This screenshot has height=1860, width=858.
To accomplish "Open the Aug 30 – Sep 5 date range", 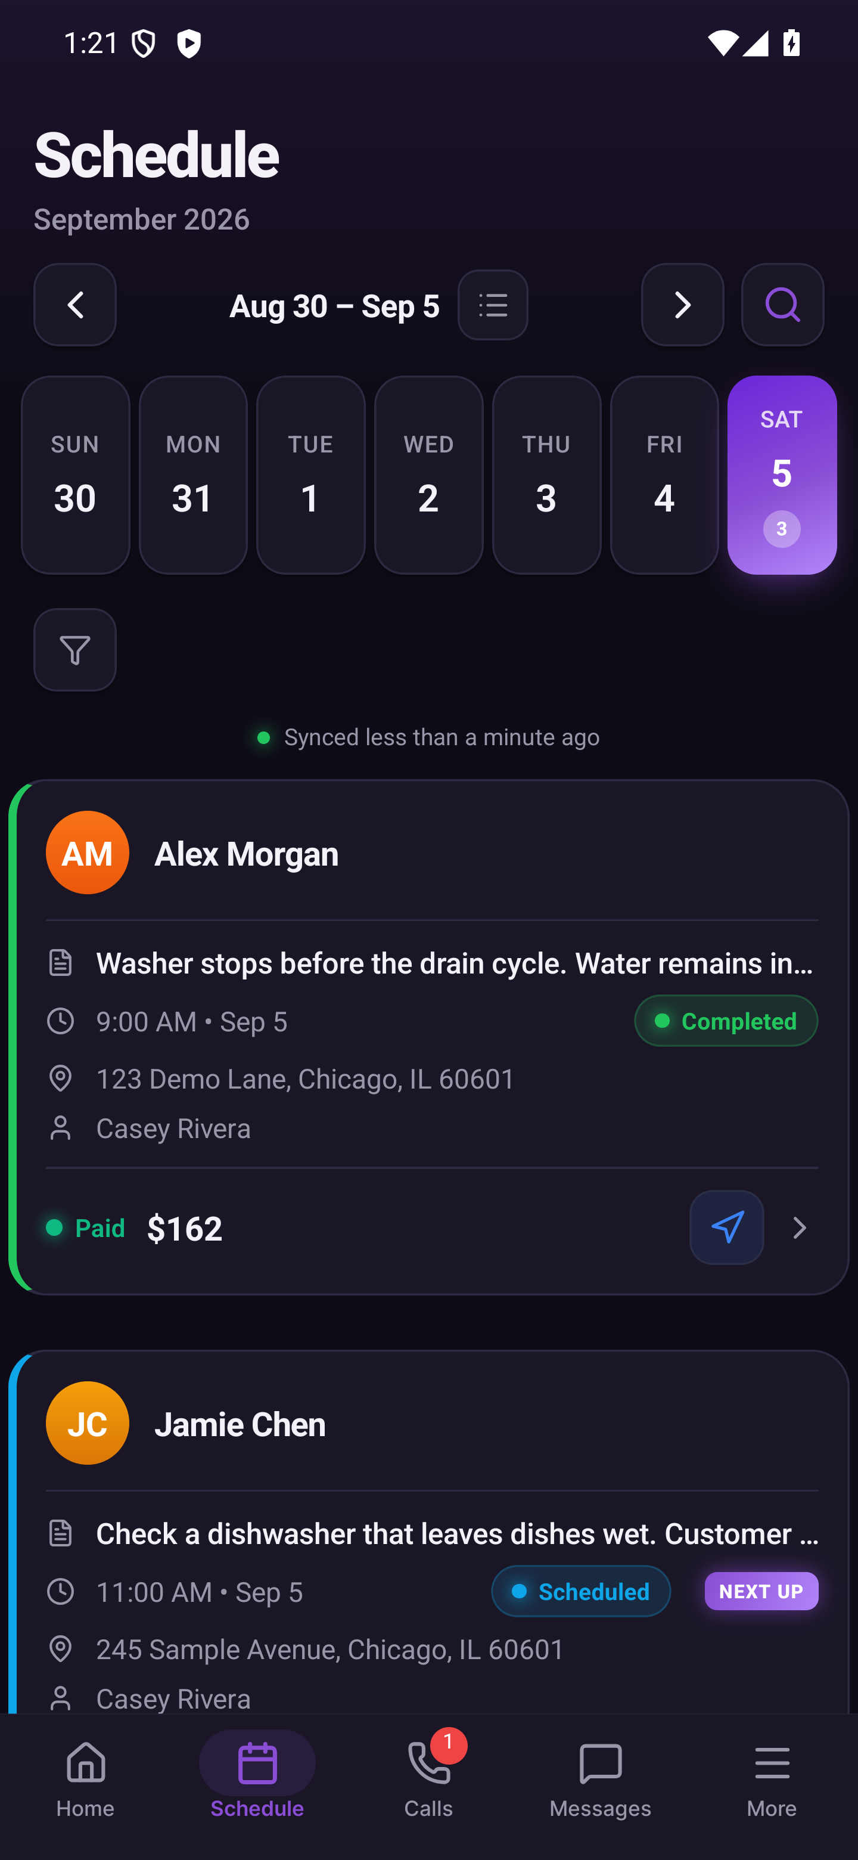I will (x=334, y=306).
